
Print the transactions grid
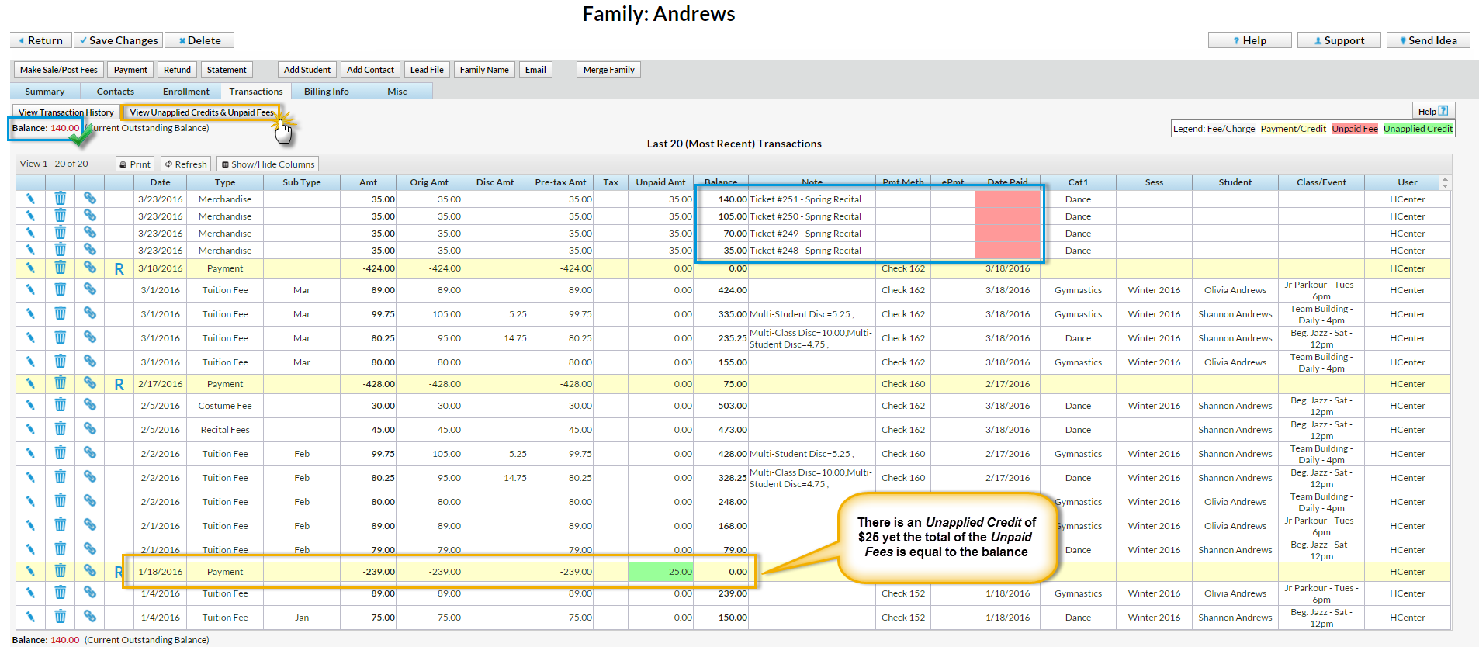[135, 164]
